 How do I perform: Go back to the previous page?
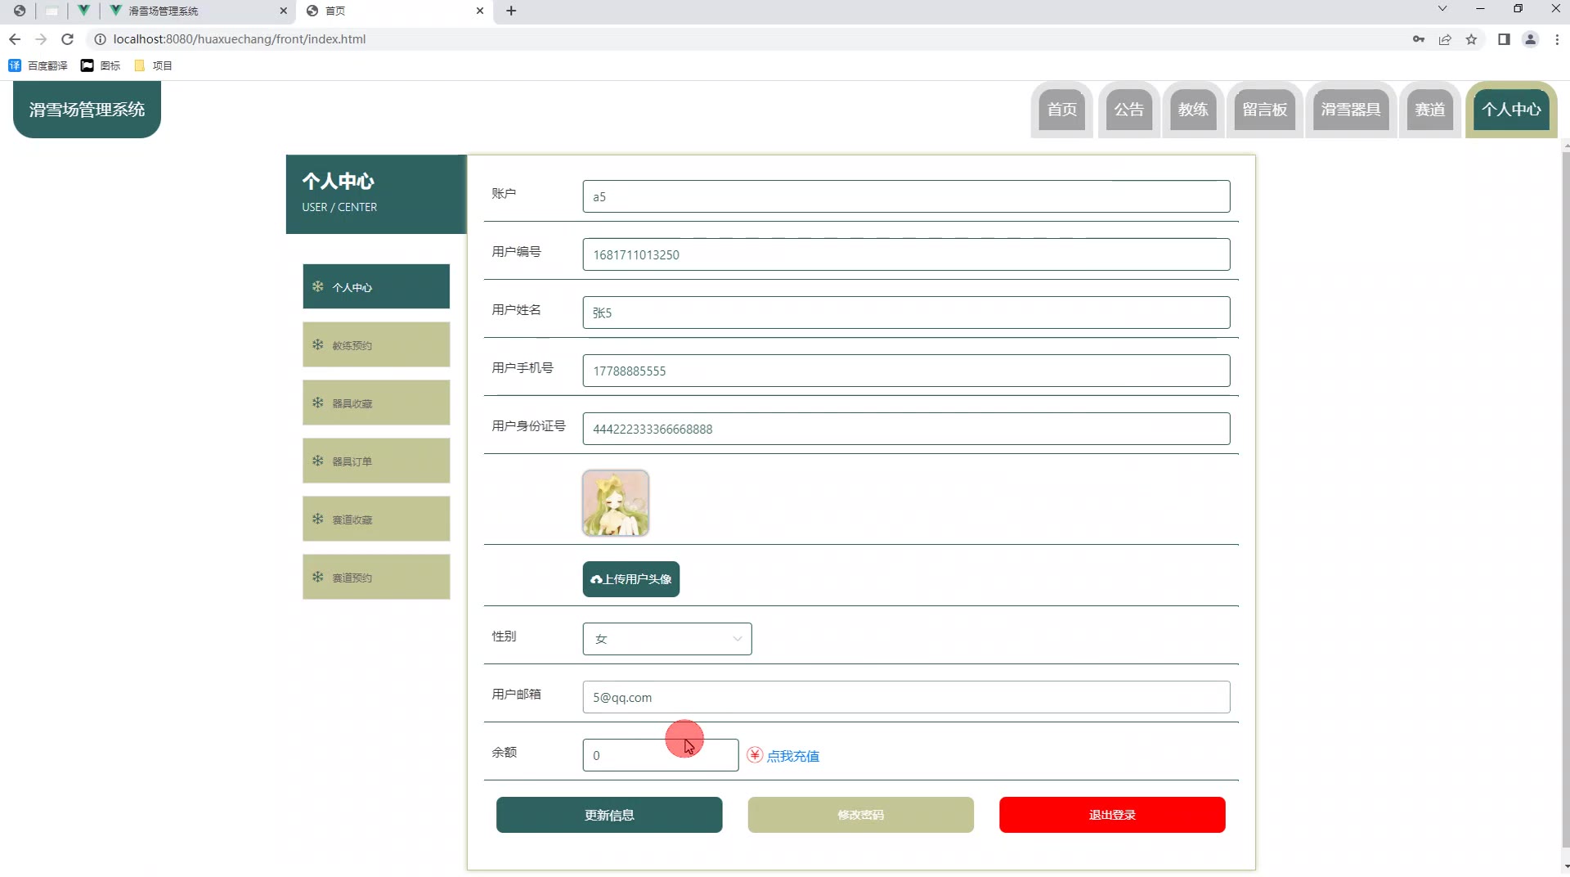click(15, 39)
